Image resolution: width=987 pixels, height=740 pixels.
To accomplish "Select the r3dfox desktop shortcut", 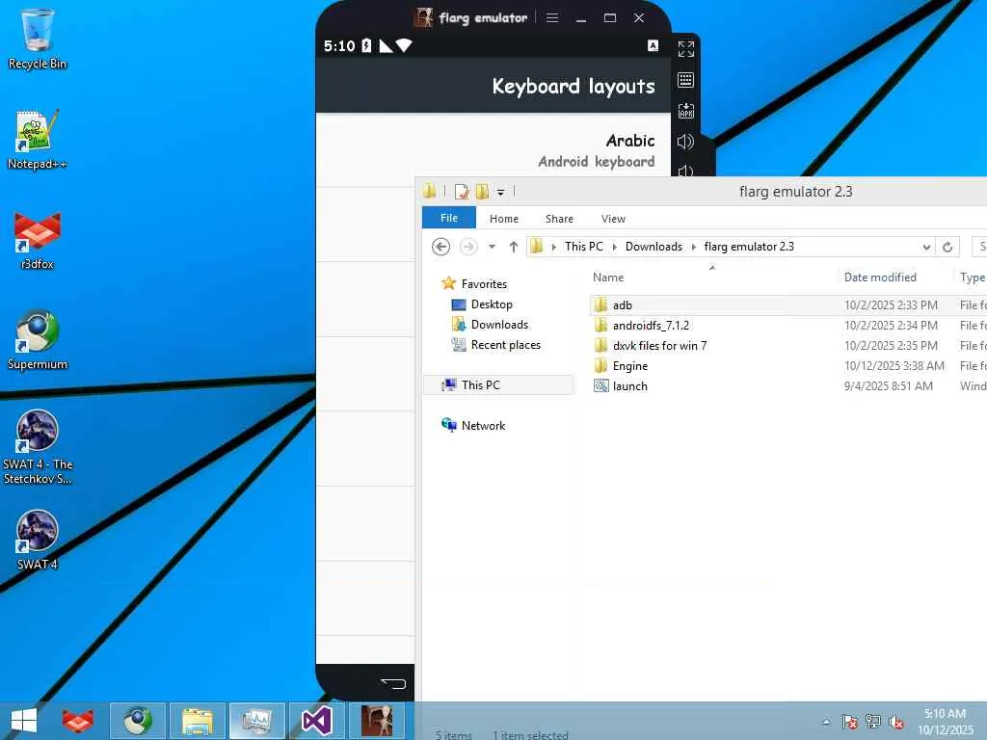I will [38, 240].
